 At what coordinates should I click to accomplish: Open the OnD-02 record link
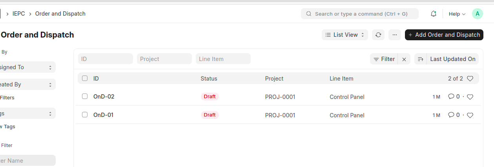pyautogui.click(x=104, y=97)
